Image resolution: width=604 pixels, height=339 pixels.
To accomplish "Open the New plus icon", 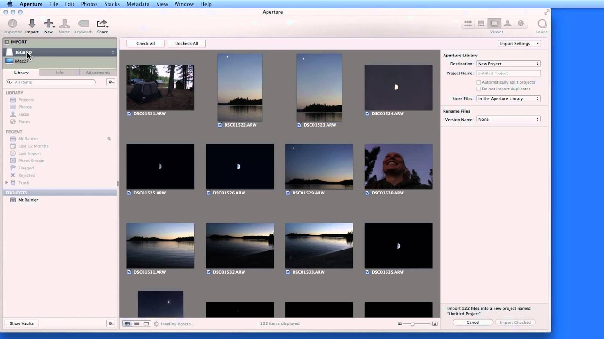I will 49,24.
